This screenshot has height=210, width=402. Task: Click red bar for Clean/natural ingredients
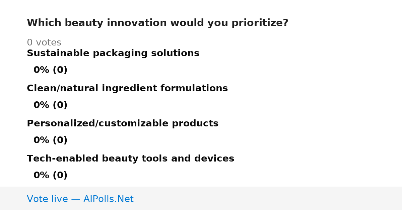(x=27, y=105)
